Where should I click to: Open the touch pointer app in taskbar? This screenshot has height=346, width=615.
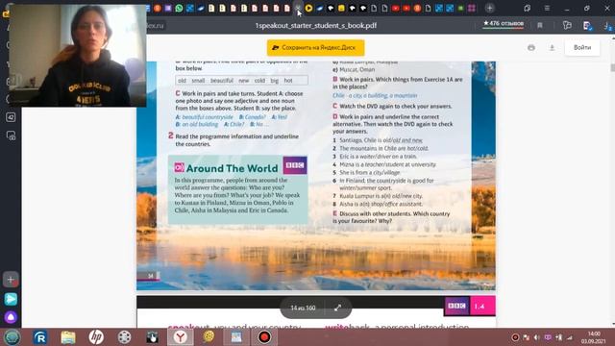pos(152,337)
